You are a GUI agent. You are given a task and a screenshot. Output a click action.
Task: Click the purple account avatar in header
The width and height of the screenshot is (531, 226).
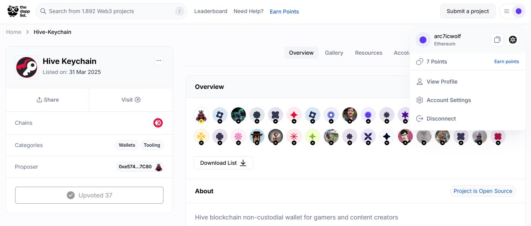519,11
